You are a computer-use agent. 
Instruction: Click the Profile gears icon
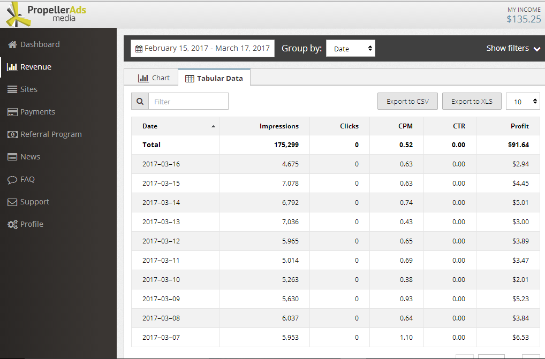point(12,225)
